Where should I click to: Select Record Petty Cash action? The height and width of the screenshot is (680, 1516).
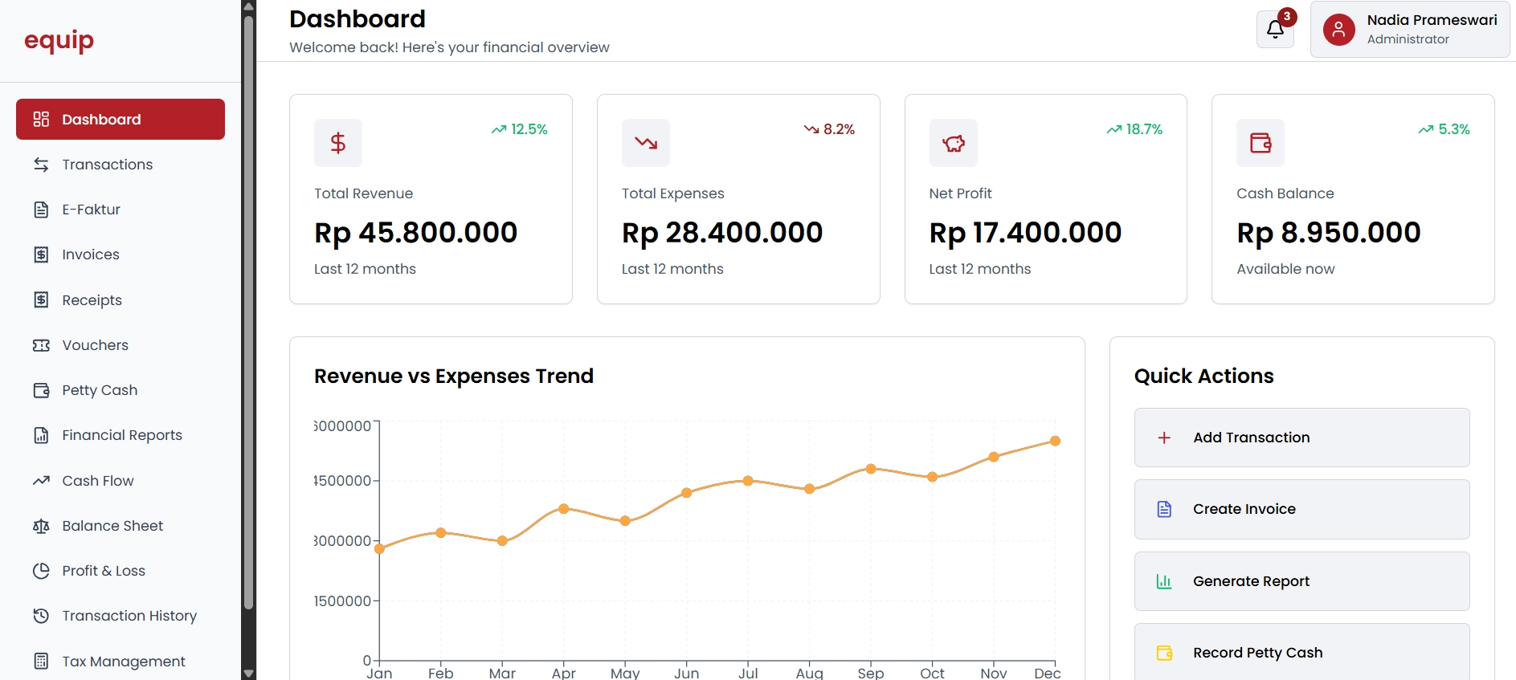(x=1301, y=652)
